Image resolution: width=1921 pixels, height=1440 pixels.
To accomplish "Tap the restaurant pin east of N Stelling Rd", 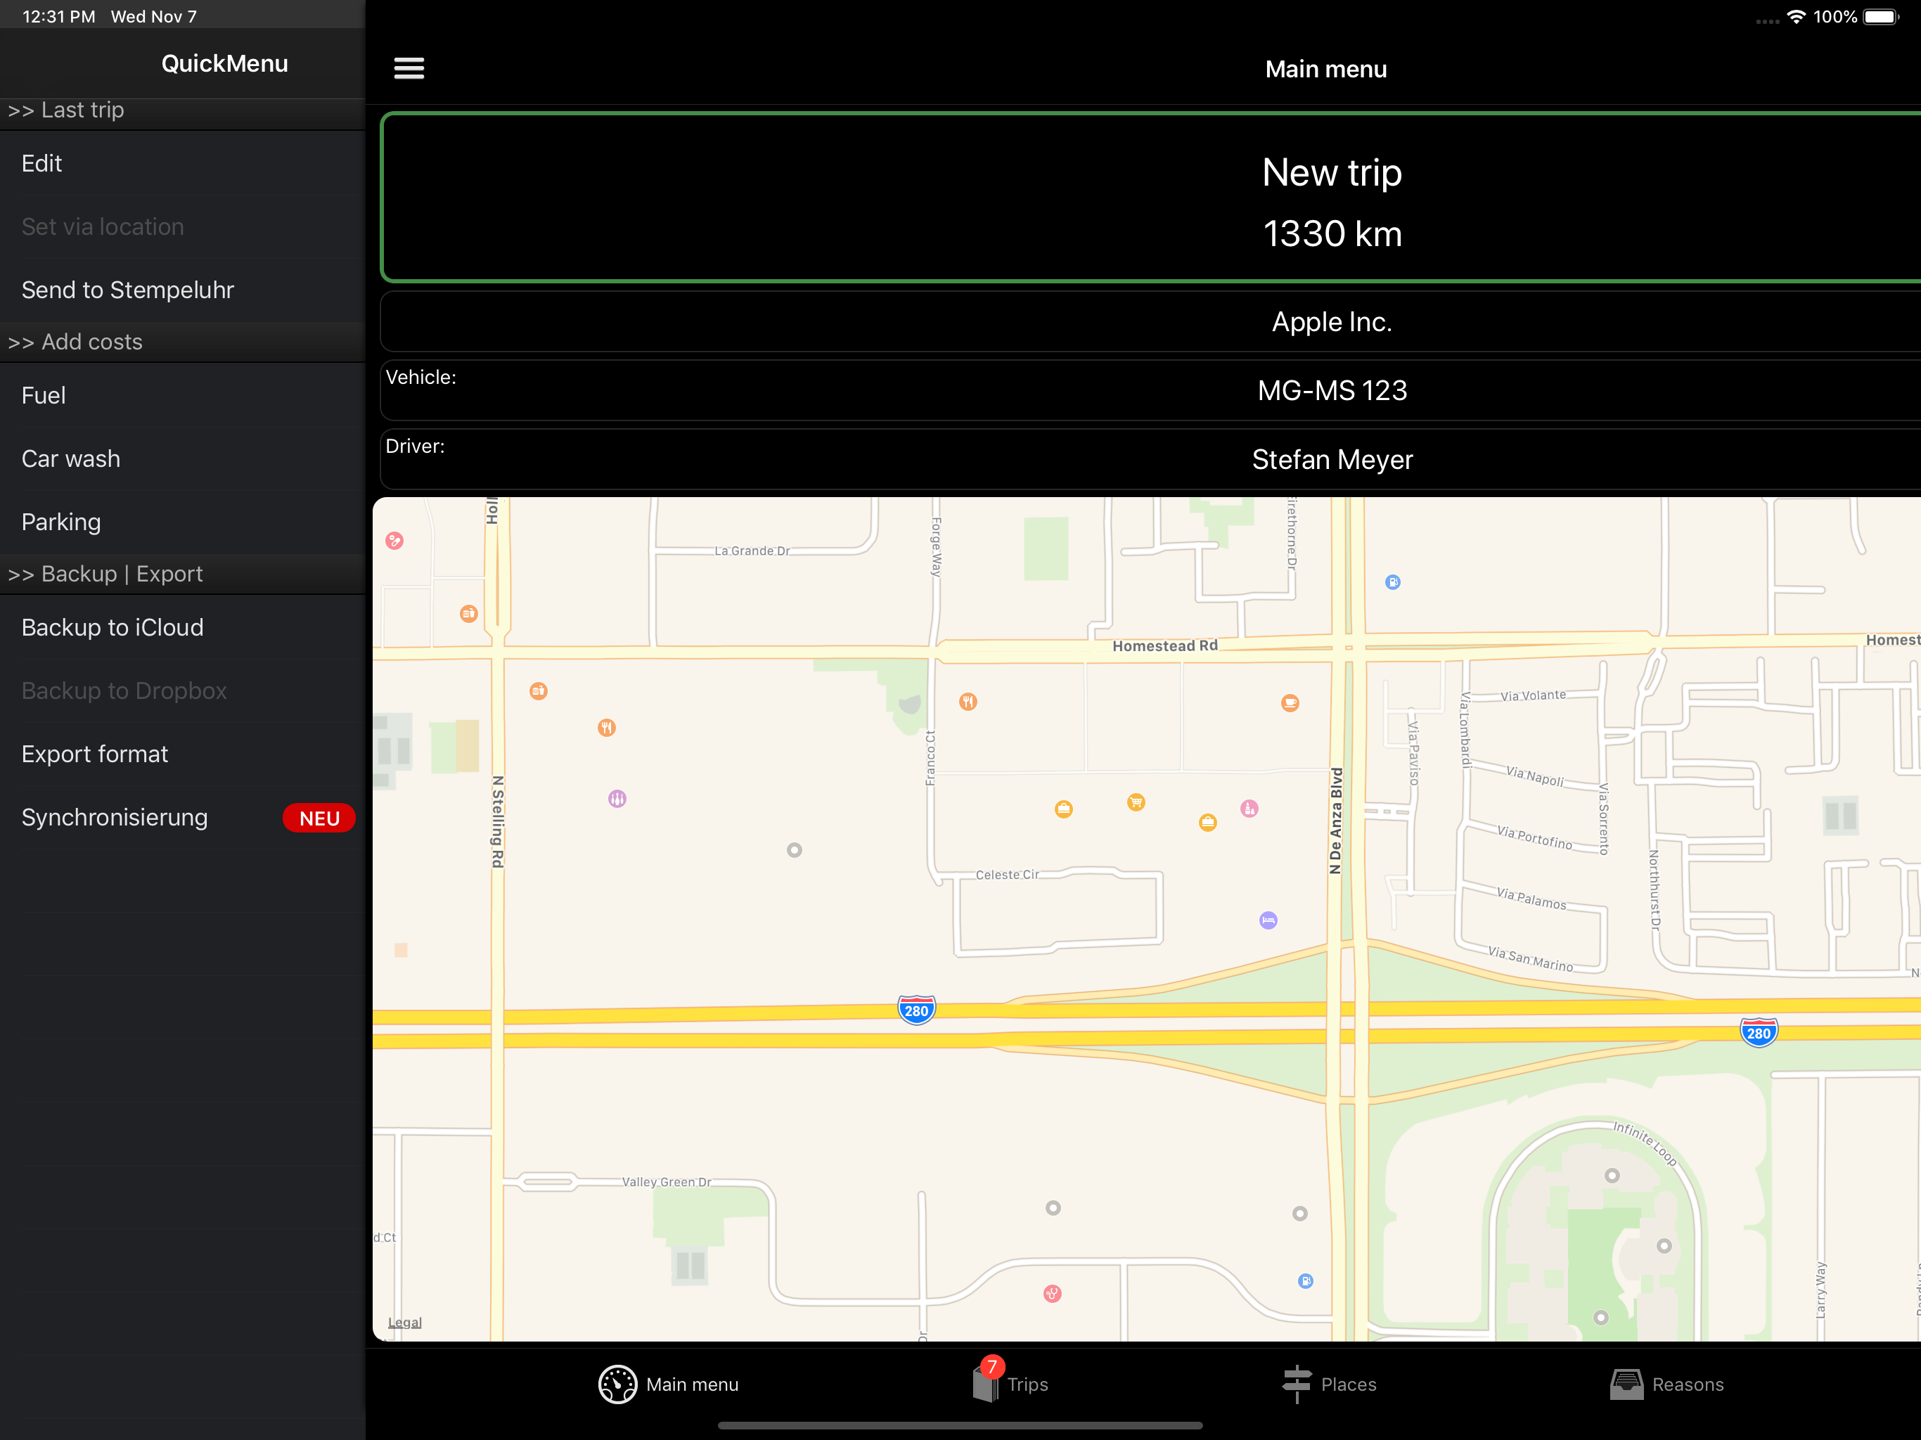I will click(607, 728).
